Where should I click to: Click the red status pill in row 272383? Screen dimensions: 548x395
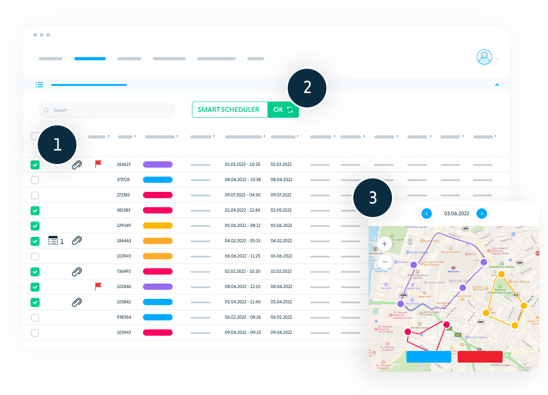click(158, 195)
